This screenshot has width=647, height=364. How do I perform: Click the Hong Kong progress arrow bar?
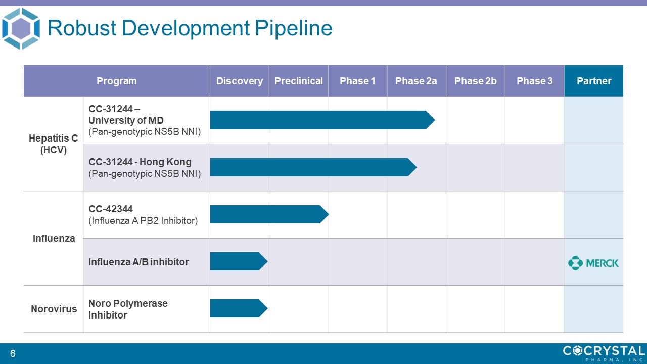click(x=313, y=167)
